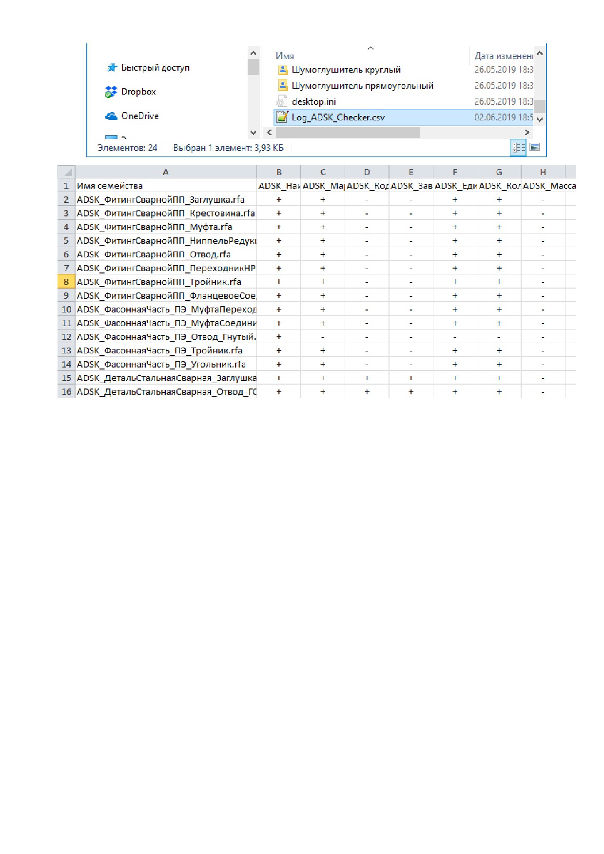Sort files by Дата изменения column header
The width and height of the screenshot is (604, 854).
pyautogui.click(x=504, y=56)
